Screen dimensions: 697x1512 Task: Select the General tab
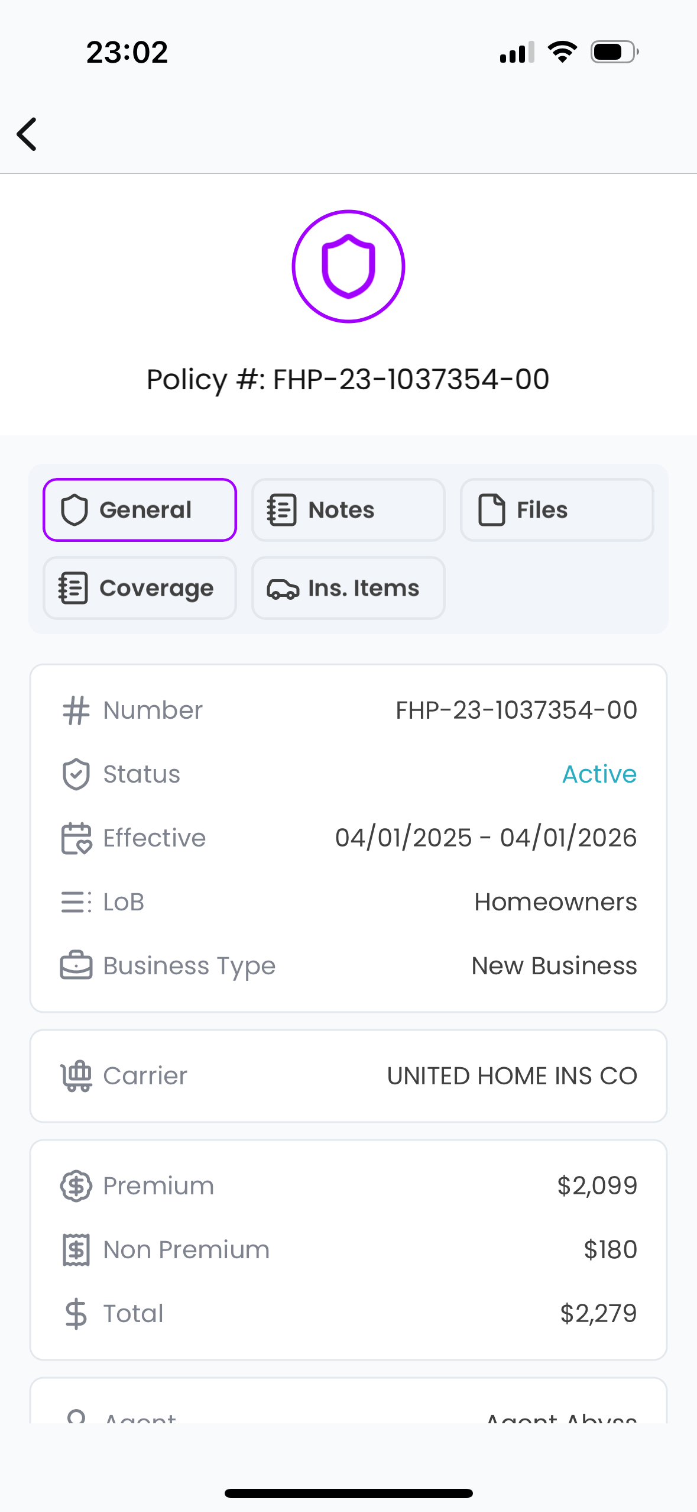click(x=140, y=510)
